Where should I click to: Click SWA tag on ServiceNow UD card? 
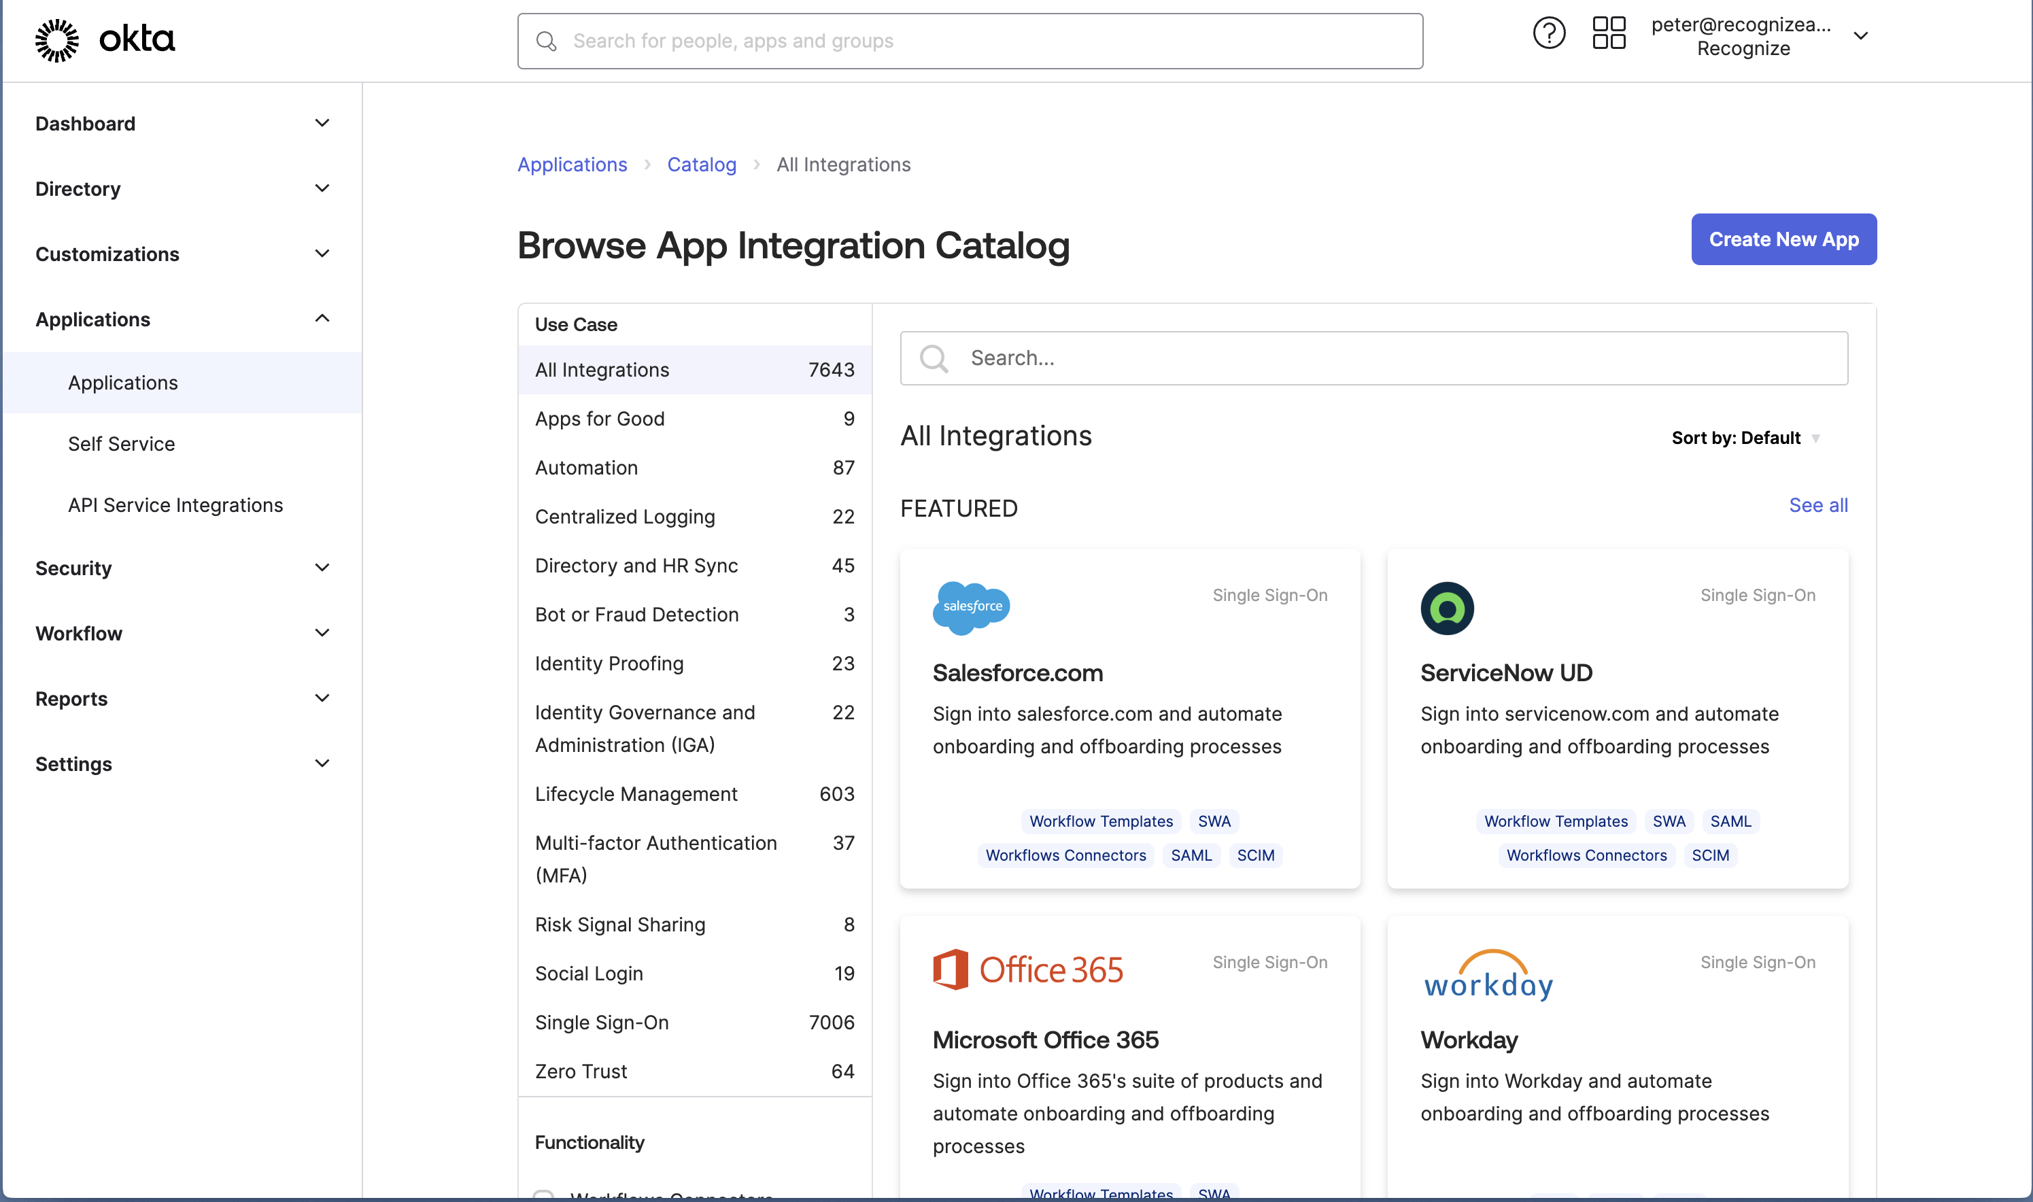pyautogui.click(x=1668, y=821)
